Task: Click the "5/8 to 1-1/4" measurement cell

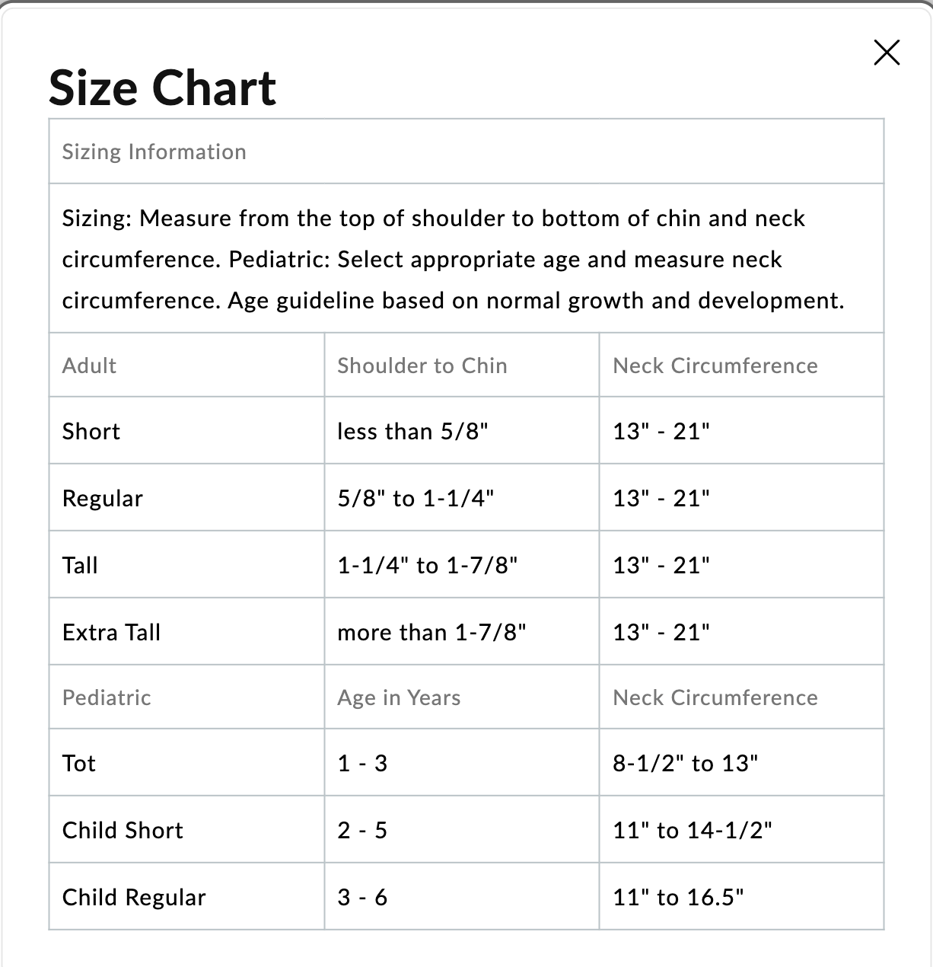Action: [x=416, y=499]
